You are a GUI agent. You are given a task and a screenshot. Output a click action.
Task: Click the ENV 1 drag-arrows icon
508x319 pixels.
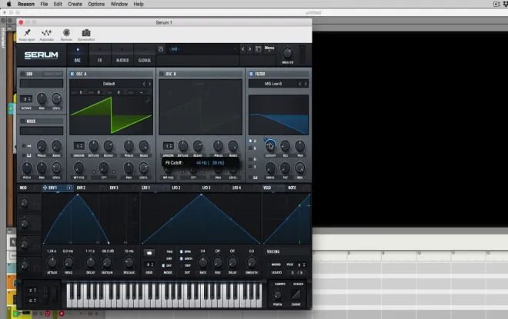[45, 188]
